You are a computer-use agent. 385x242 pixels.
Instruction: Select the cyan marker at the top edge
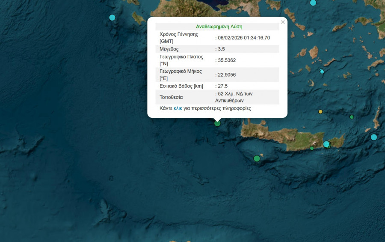coord(313,3)
